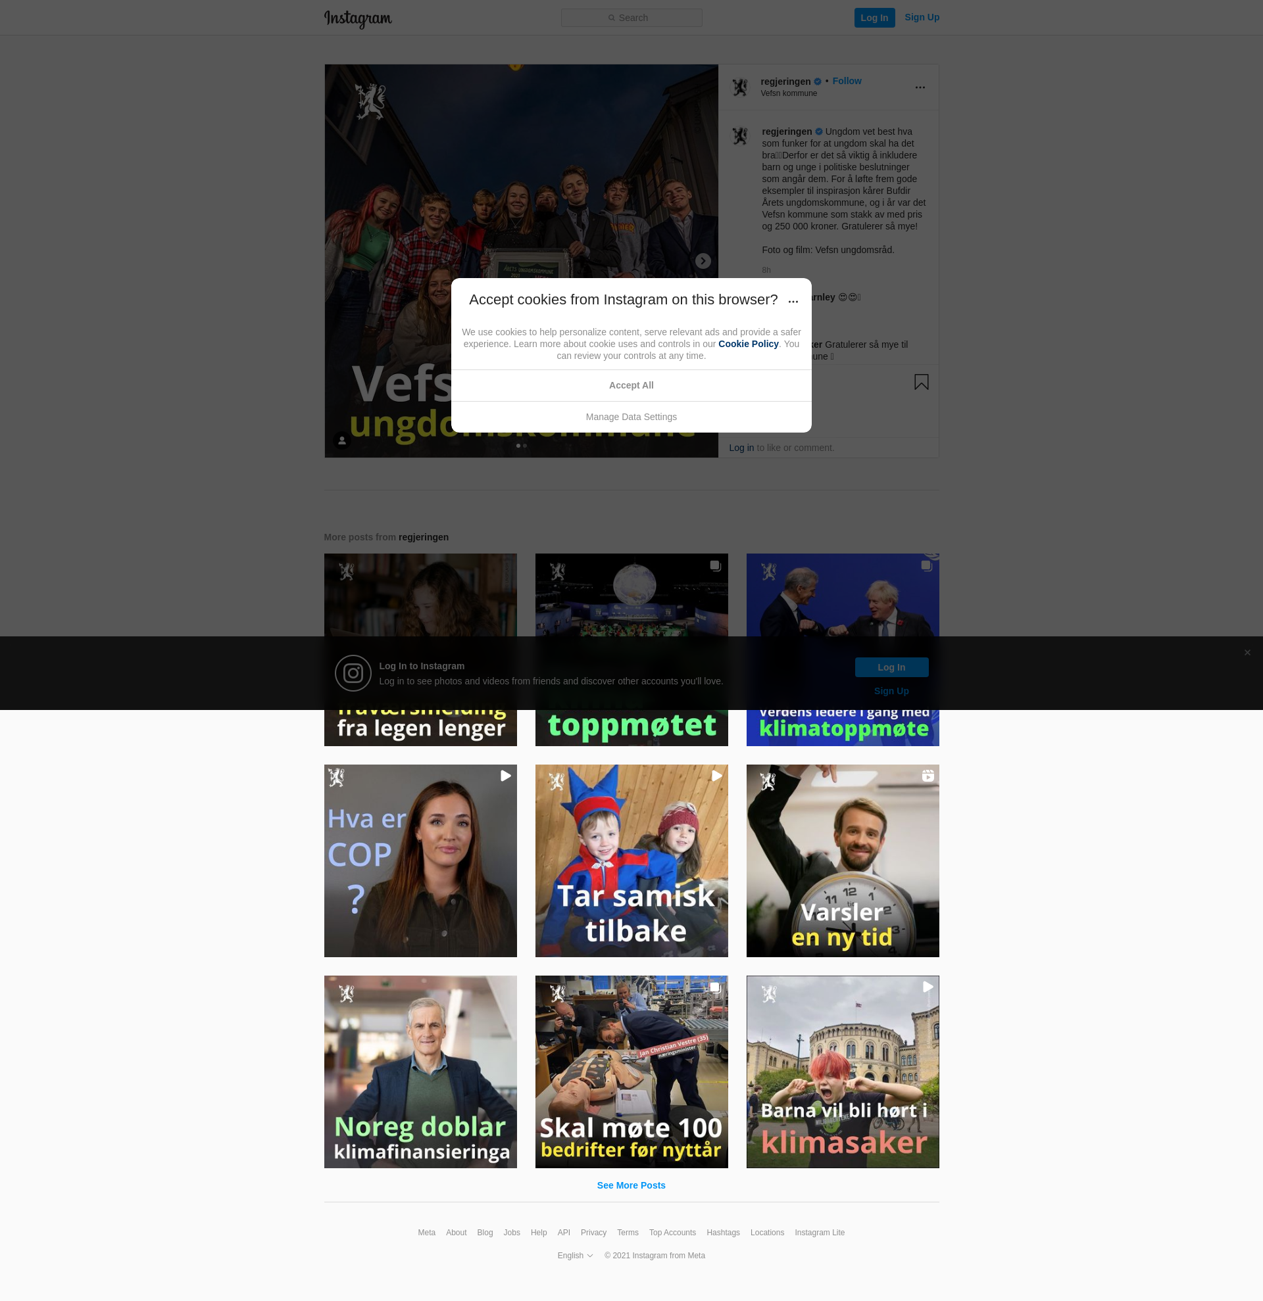The height and width of the screenshot is (1301, 1263).
Task: Open regjeringen link in More posts heading
Action: pos(424,537)
